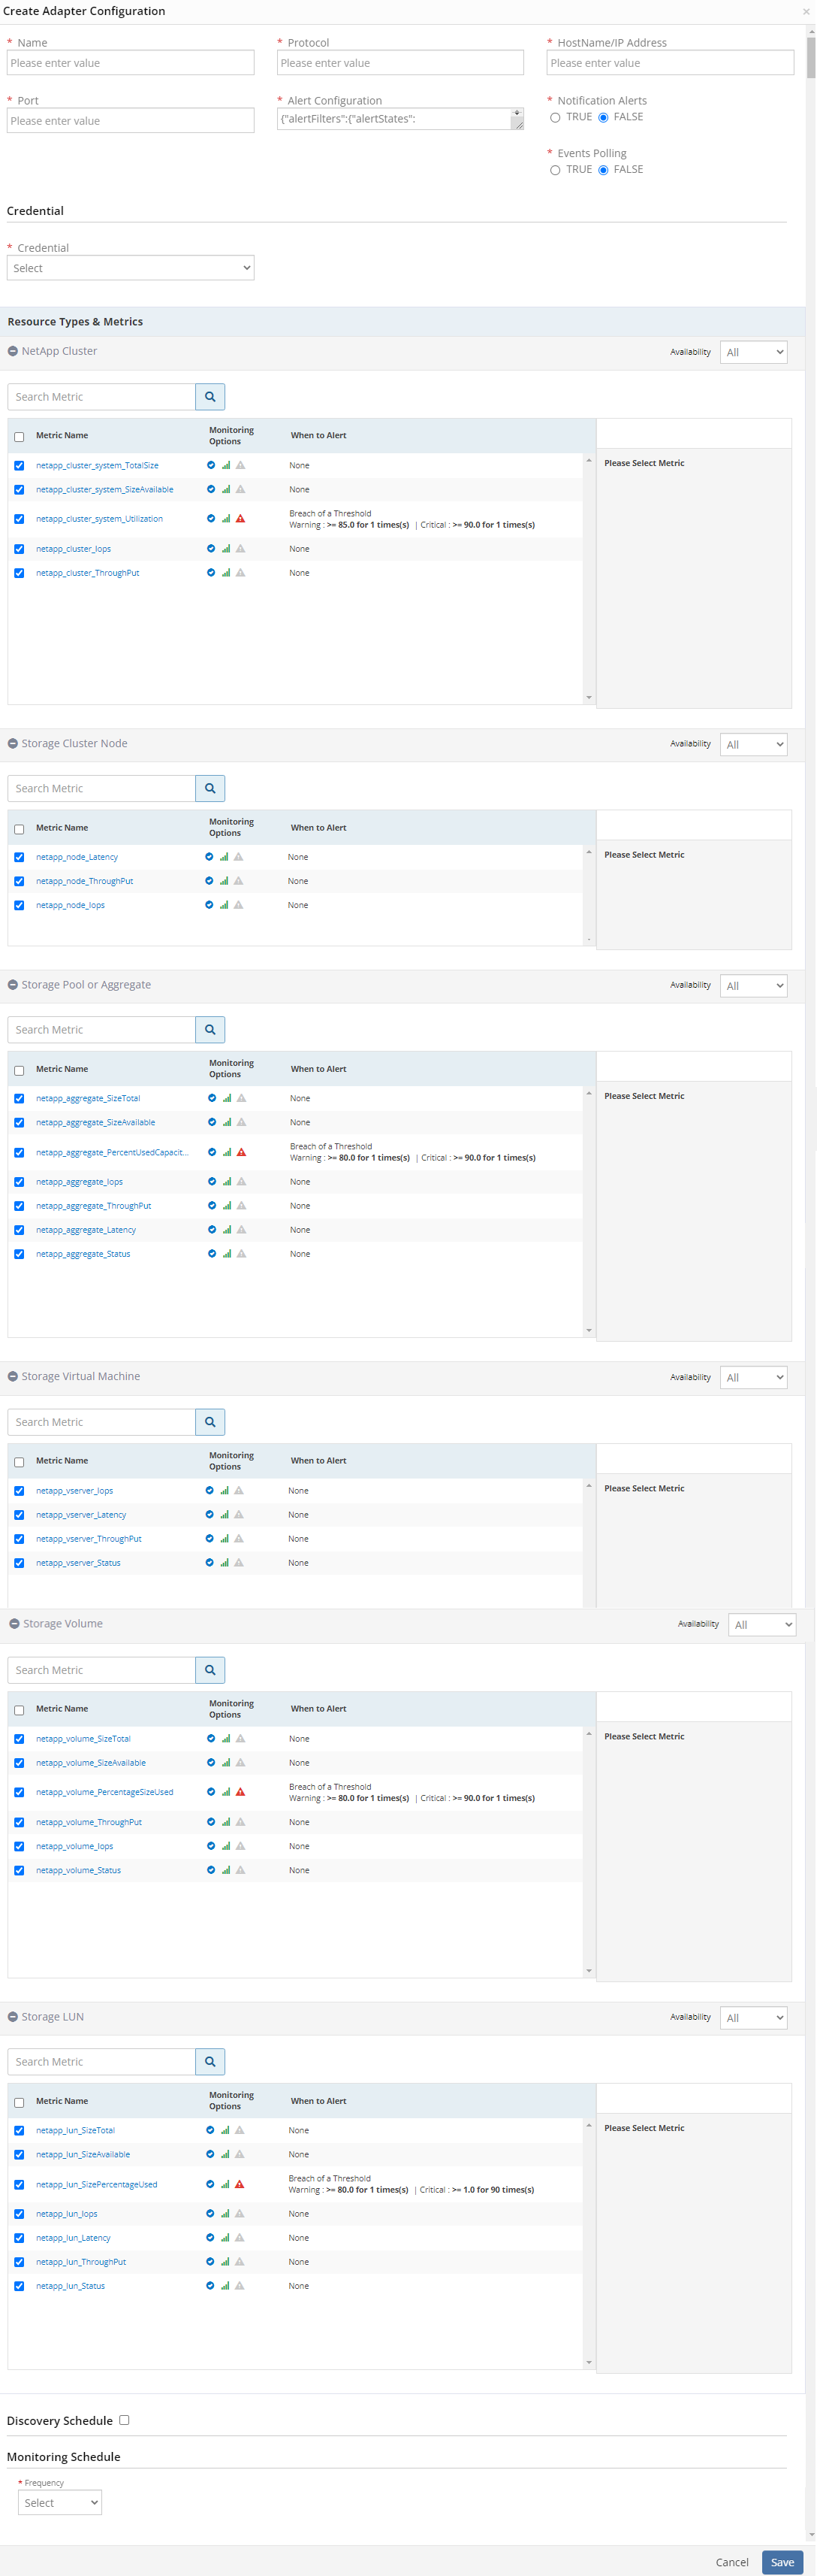The height and width of the screenshot is (2576, 817).
Task: Uncheck the netapp_cluster_system_SizeAvailable metric
Action: 19,490
